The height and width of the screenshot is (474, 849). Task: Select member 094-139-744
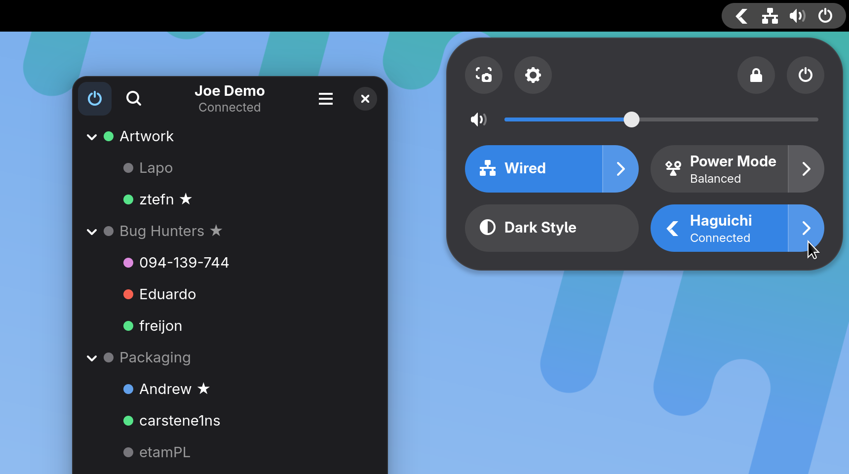[230, 263]
